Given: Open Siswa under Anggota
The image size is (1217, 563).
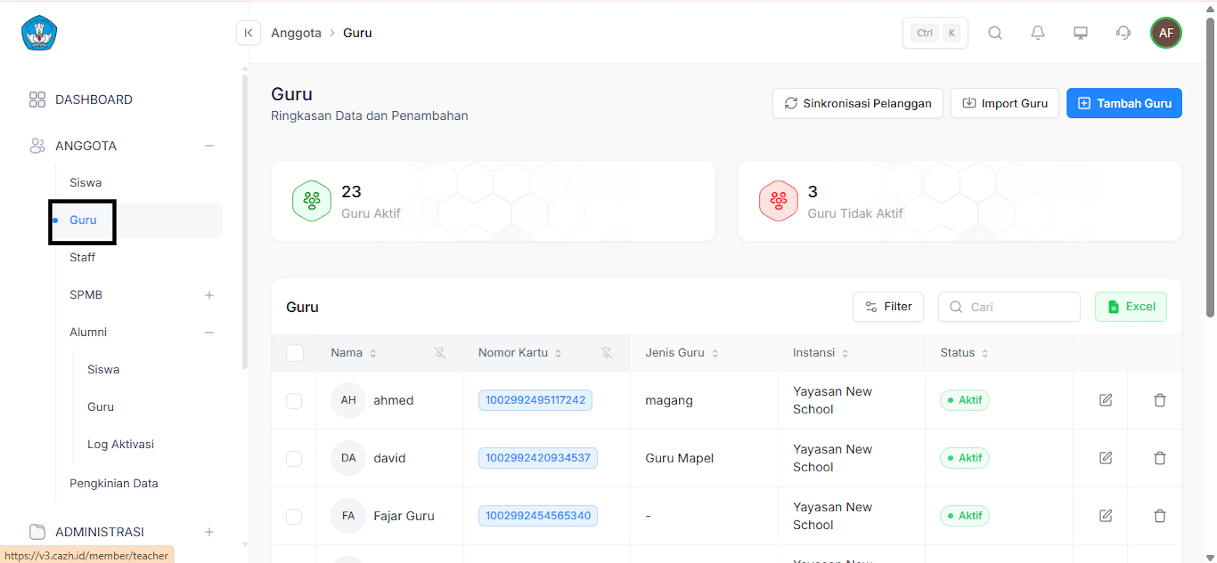Looking at the screenshot, I should [x=86, y=183].
